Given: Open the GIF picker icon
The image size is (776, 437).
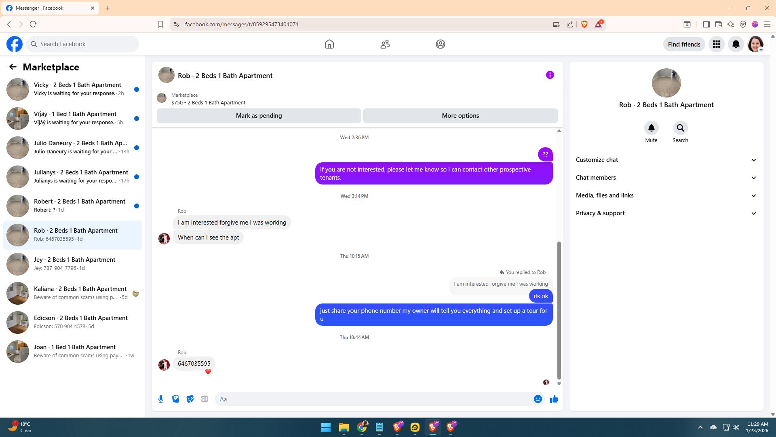Looking at the screenshot, I should tap(205, 399).
